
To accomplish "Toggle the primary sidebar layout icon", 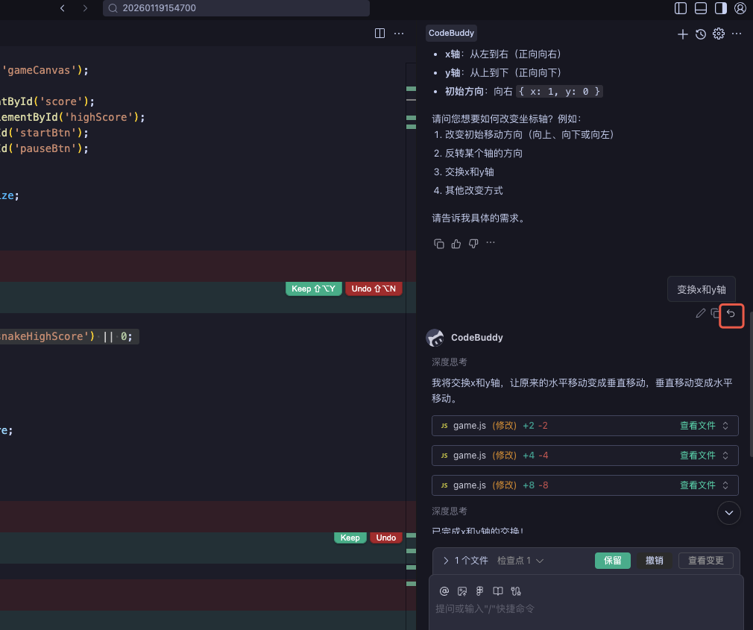I will pyautogui.click(x=681, y=8).
